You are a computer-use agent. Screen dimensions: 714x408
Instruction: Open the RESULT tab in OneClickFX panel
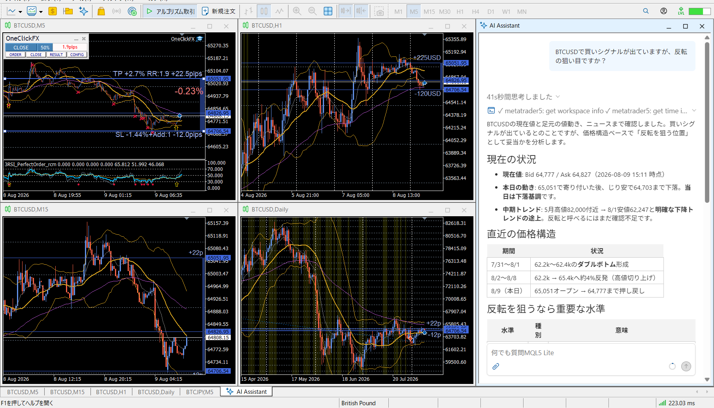[x=57, y=55]
